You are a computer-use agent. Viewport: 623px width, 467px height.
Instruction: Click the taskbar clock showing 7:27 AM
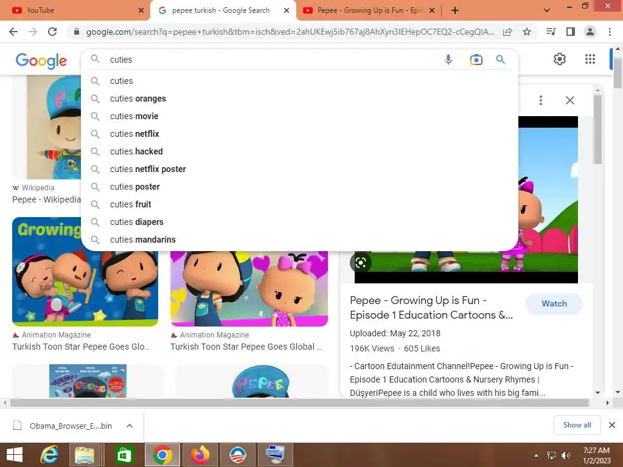pyautogui.click(x=596, y=455)
